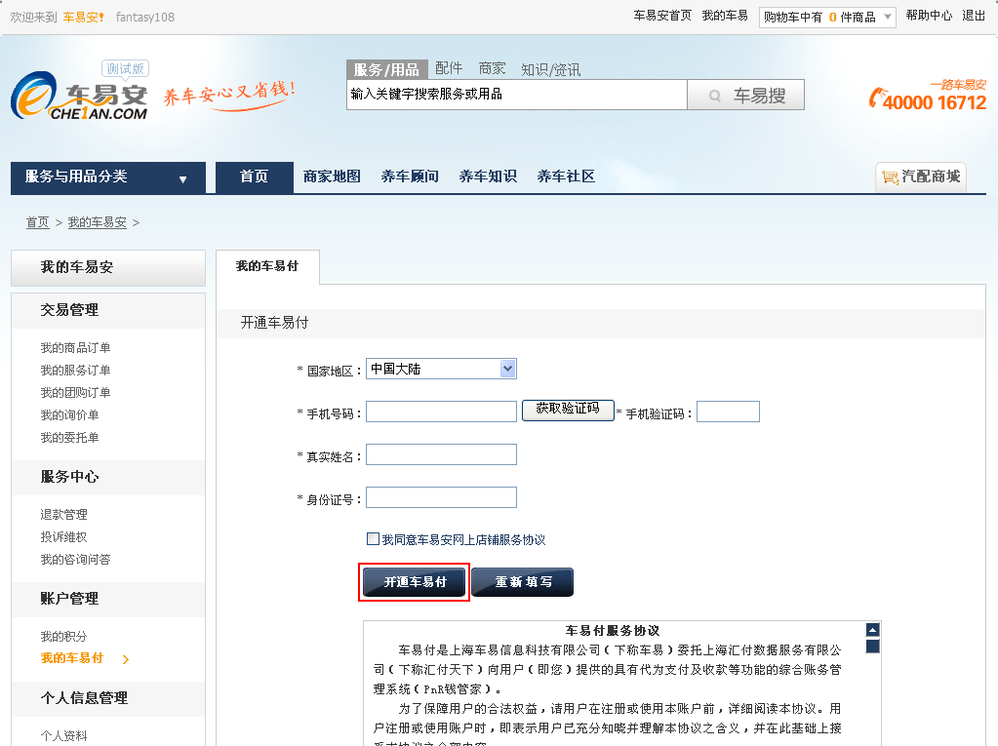Click the 退出 logout link
This screenshot has width=998, height=746.
tap(974, 16)
